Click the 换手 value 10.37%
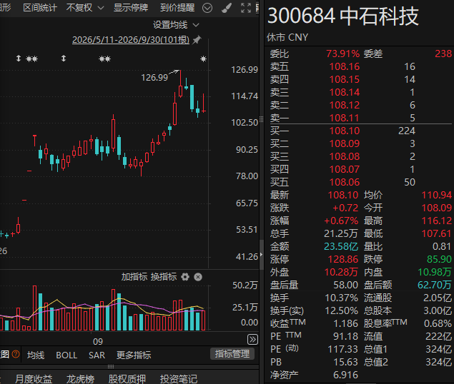 [x=341, y=298]
